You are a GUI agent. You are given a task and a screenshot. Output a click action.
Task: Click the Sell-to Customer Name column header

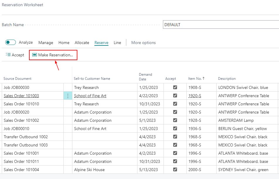click(x=92, y=79)
